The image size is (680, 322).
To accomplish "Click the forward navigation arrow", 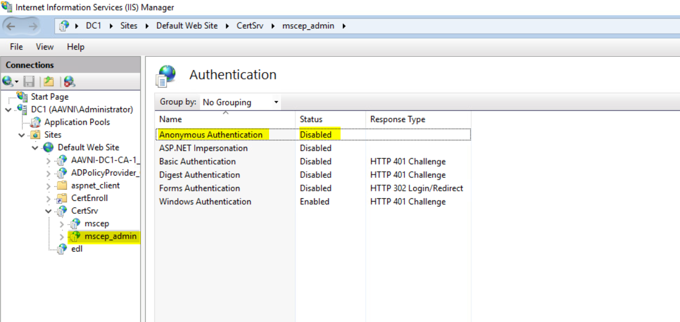I will 33,26.
